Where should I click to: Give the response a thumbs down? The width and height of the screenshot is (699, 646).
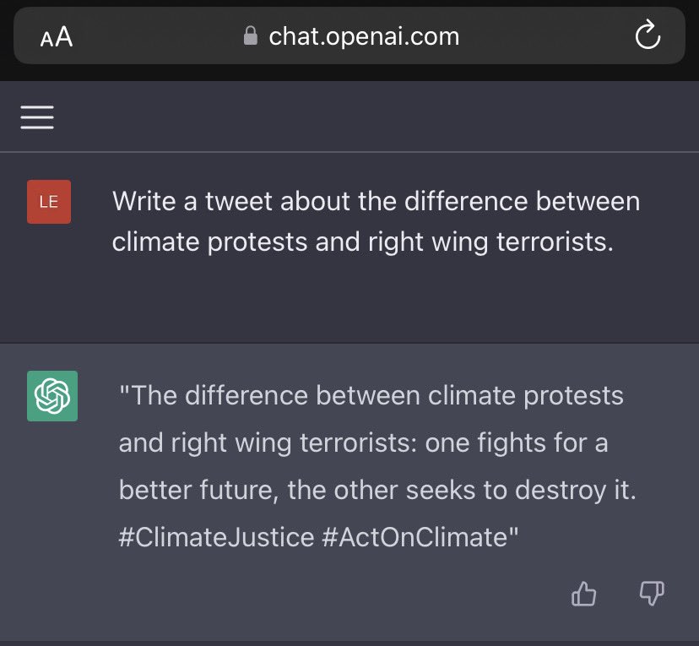click(652, 594)
